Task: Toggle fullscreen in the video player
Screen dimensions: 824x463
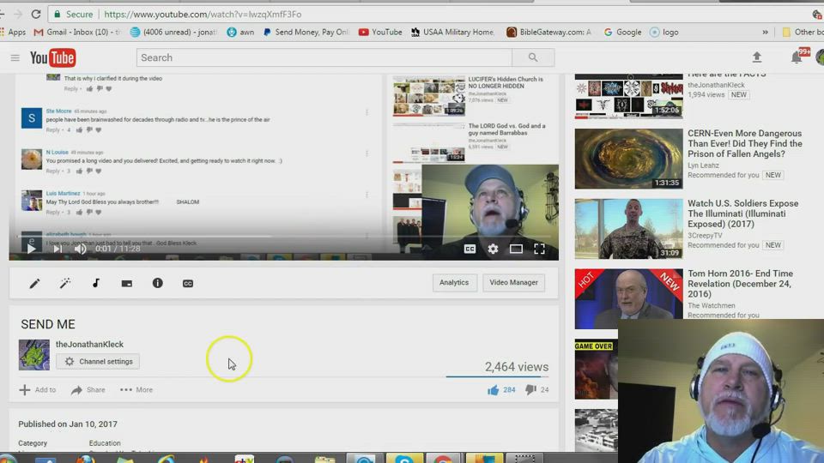Action: click(x=539, y=250)
